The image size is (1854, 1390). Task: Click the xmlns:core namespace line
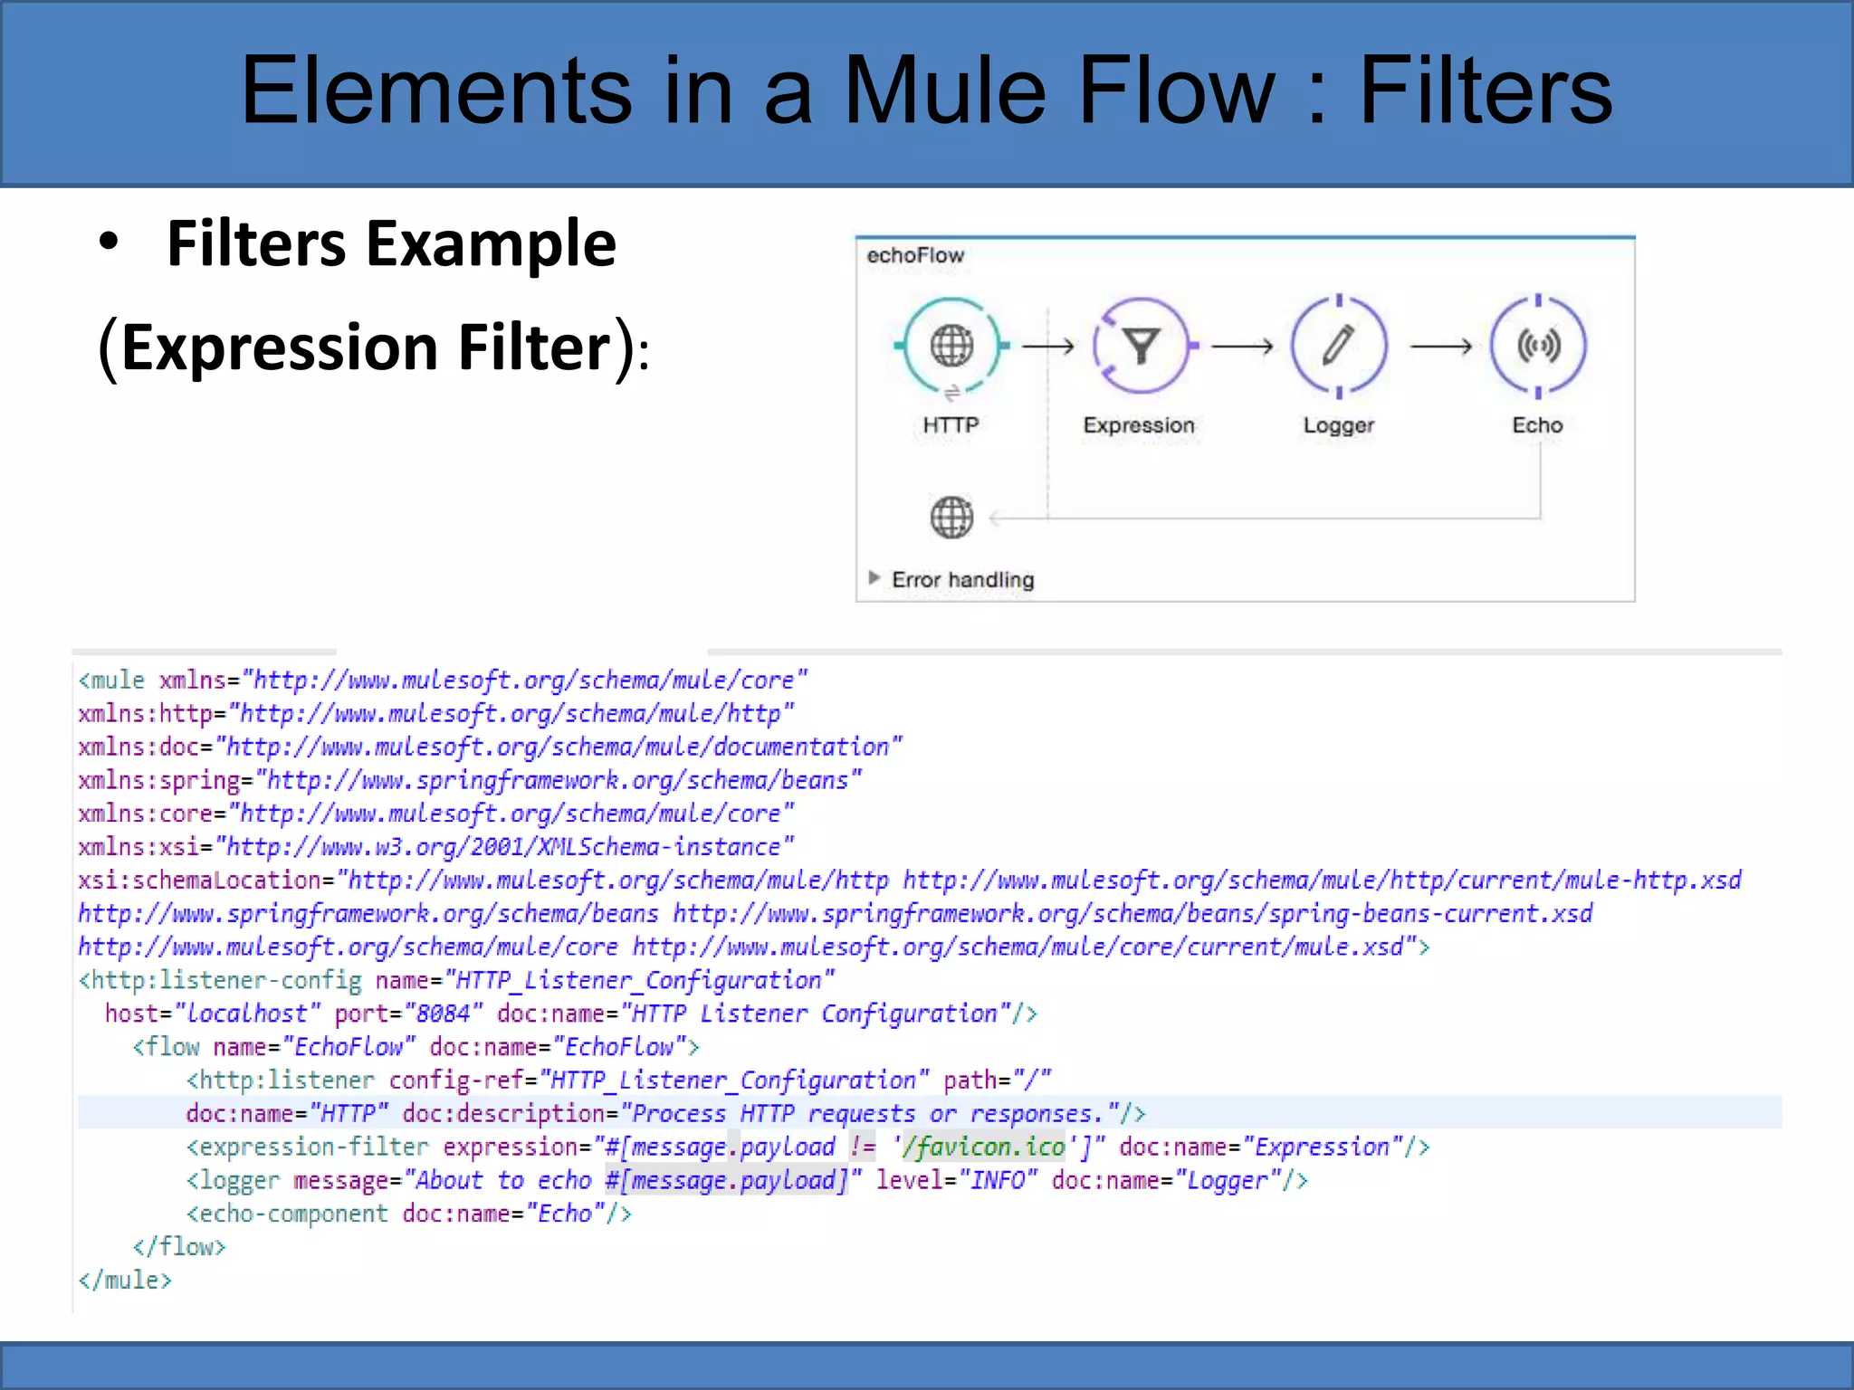click(x=435, y=814)
